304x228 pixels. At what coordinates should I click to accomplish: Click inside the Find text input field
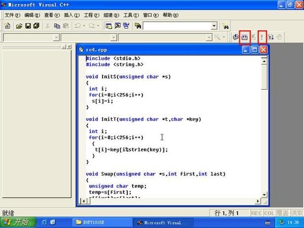click(177, 26)
